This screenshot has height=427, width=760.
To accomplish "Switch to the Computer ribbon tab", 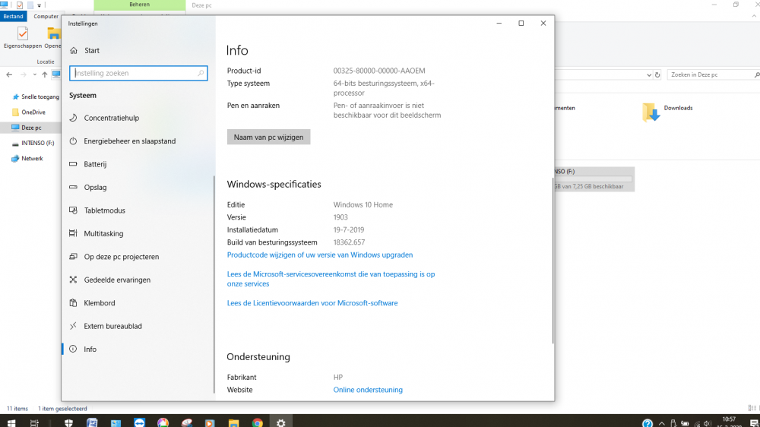I will tap(46, 16).
